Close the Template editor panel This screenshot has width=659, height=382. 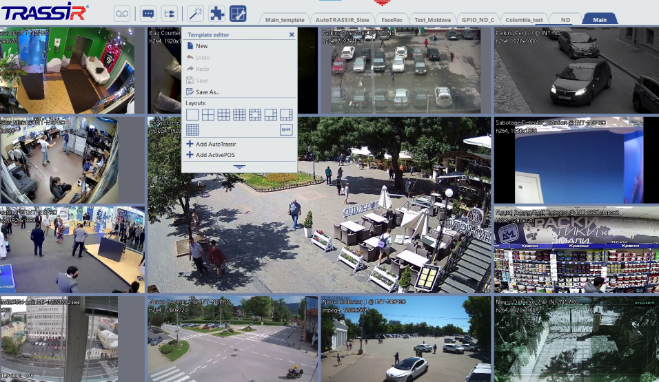tap(292, 34)
